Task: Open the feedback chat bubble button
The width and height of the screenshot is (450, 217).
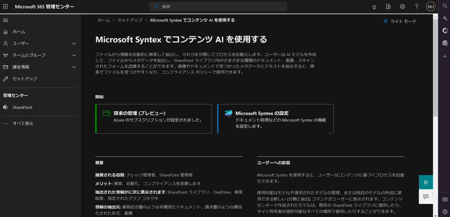Action: click(426, 196)
